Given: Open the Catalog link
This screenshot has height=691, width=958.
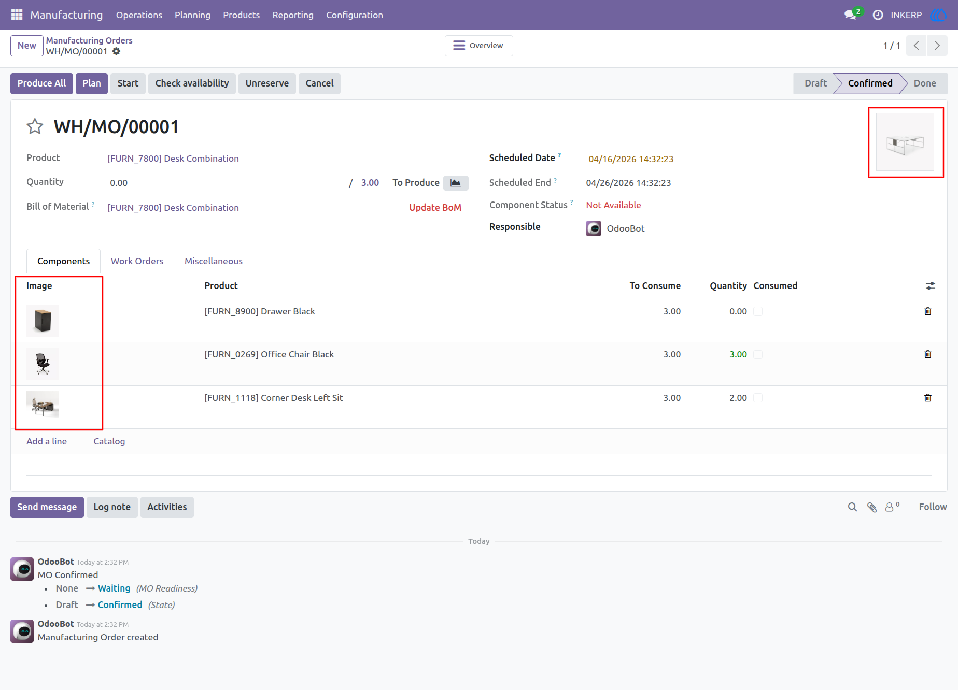Looking at the screenshot, I should (109, 441).
